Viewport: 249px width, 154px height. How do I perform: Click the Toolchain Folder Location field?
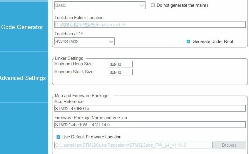(x=150, y=25)
